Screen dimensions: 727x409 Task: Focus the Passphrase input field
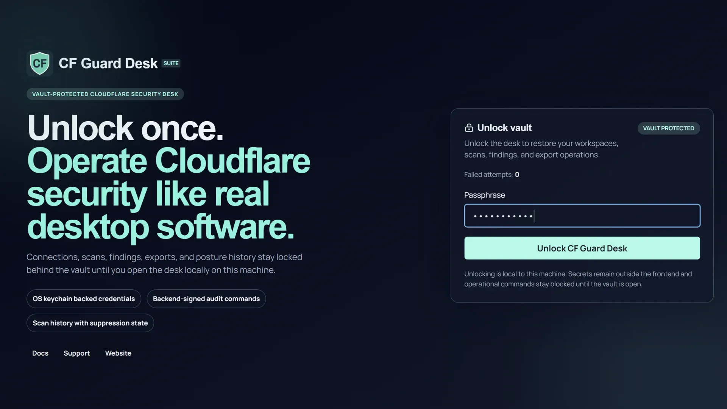coord(582,216)
